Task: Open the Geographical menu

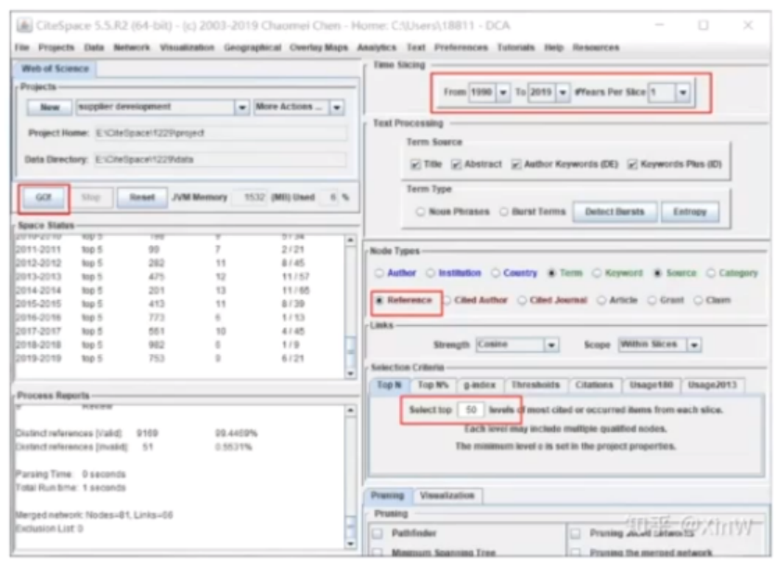Action: point(252,47)
